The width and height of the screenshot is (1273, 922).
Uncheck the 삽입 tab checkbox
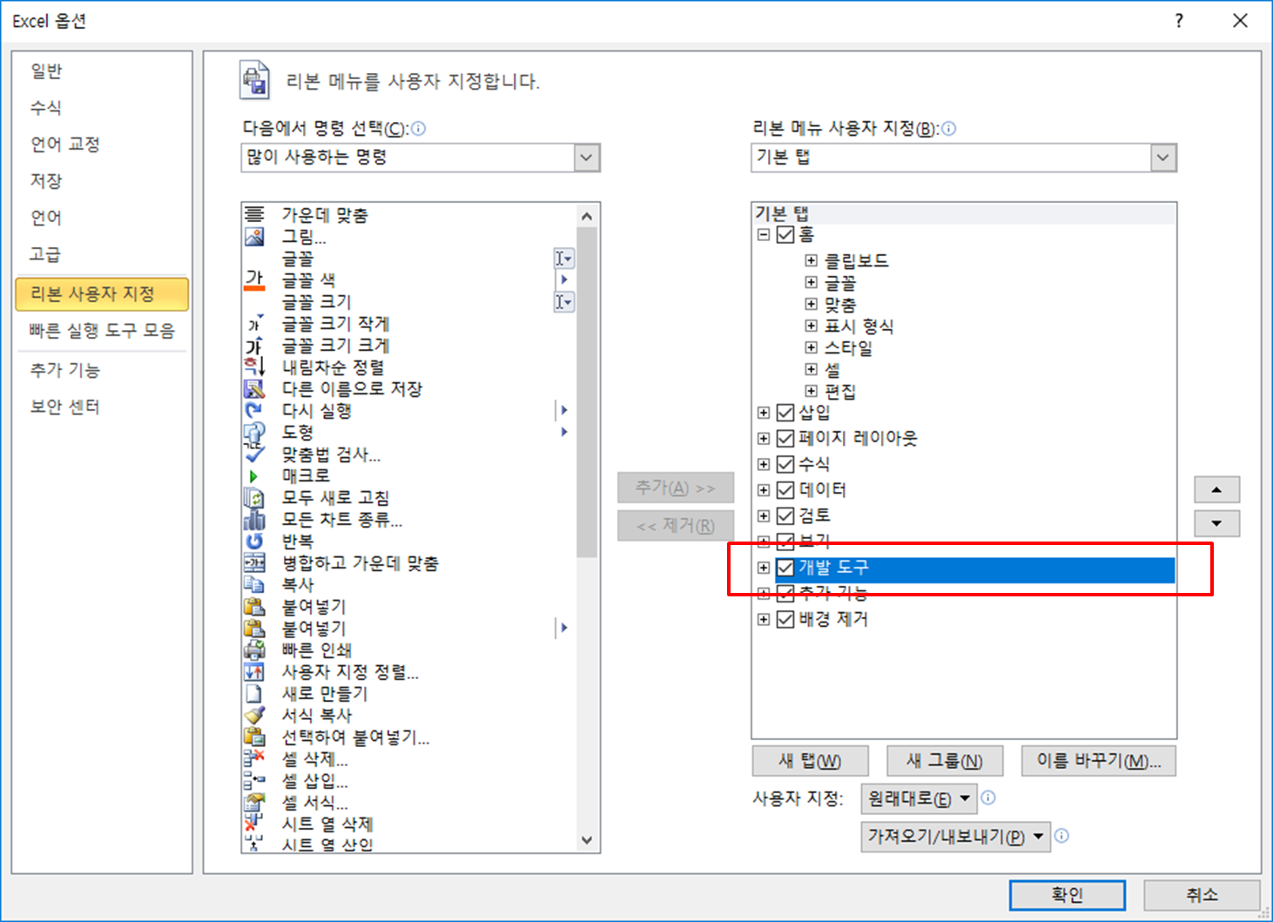click(x=785, y=413)
